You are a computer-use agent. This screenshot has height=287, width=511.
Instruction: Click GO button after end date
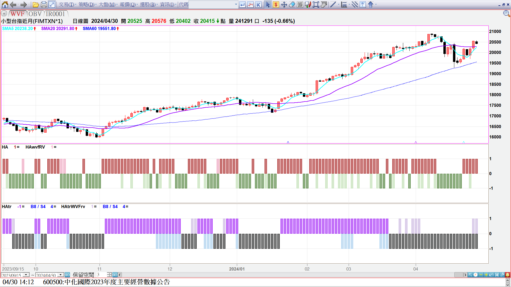coord(67,275)
